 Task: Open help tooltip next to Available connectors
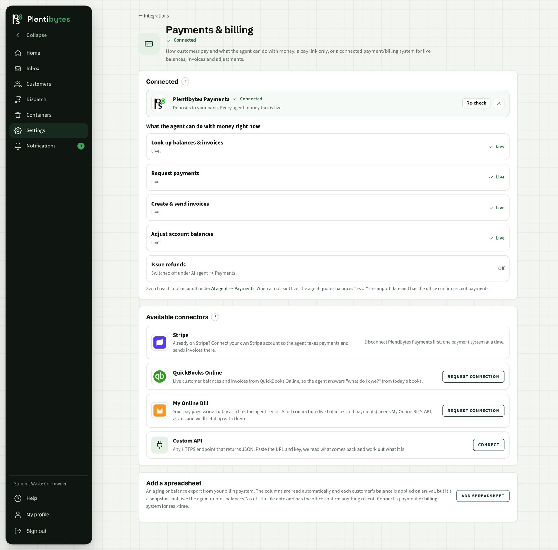[x=215, y=317]
